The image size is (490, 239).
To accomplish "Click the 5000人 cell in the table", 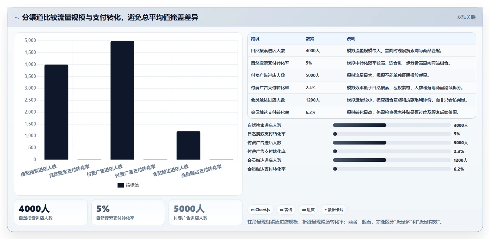I will [x=313, y=75].
